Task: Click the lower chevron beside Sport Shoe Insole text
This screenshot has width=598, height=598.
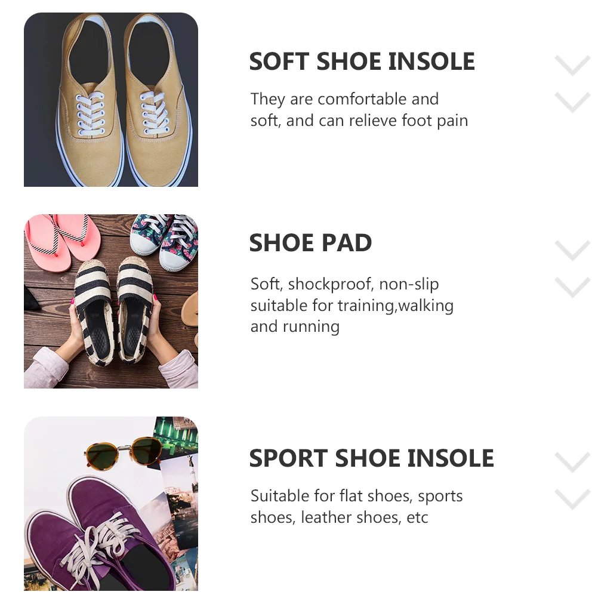Action: point(572,499)
